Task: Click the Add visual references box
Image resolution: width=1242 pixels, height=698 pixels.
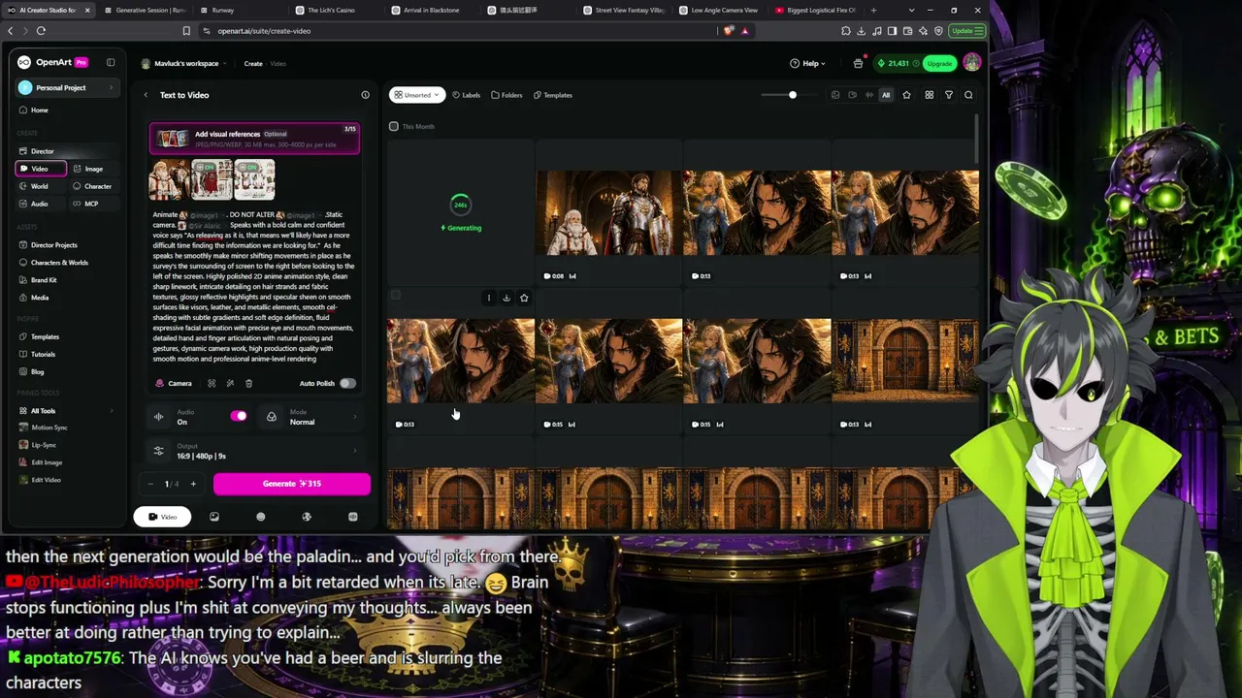Action: point(254,138)
